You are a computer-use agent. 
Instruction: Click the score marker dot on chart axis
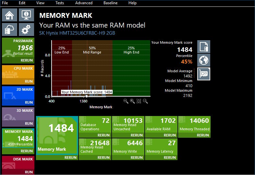click(x=87, y=96)
